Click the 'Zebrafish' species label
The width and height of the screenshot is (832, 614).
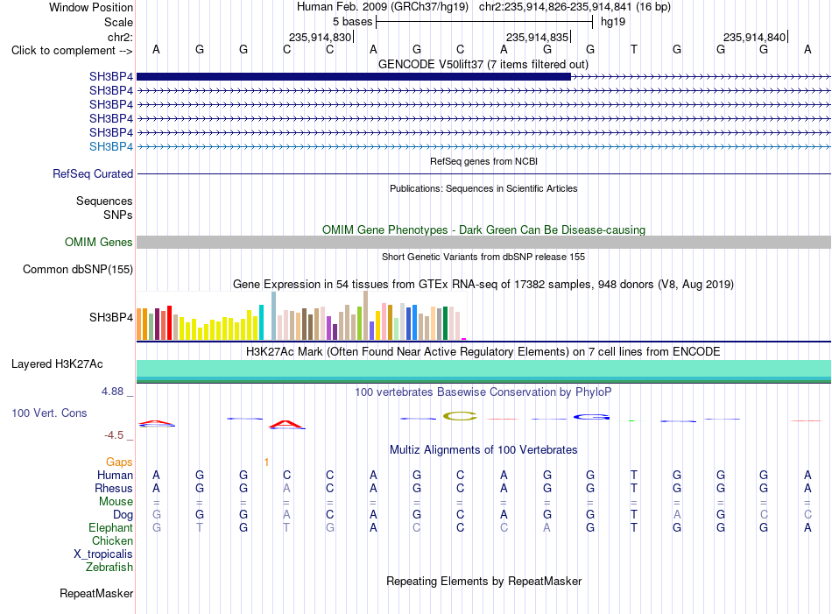[x=109, y=568]
